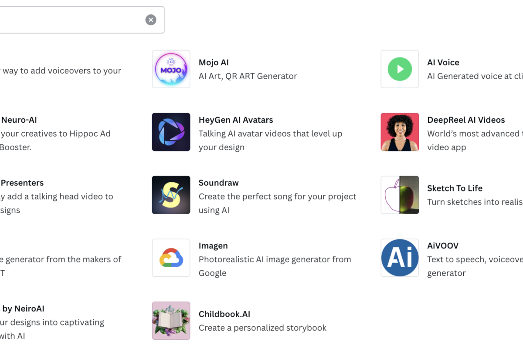Viewport: 523px width, 345px height.
Task: Select the Imagen Google Cloud icon
Action: [171, 258]
